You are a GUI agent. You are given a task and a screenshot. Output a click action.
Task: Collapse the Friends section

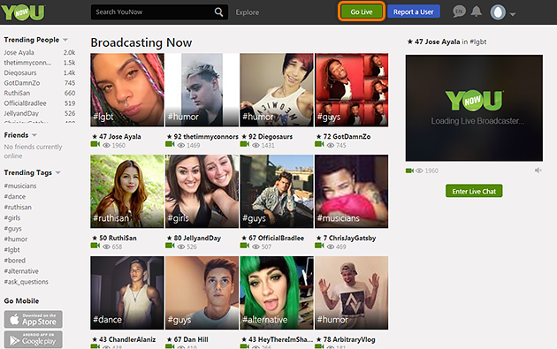pos(34,135)
